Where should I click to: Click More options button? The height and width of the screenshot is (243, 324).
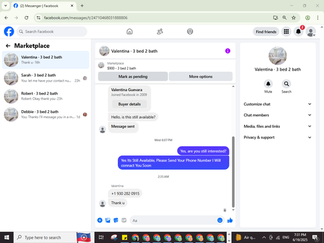click(201, 76)
